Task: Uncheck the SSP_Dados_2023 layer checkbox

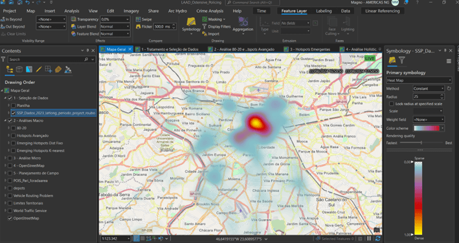Action: point(13,113)
